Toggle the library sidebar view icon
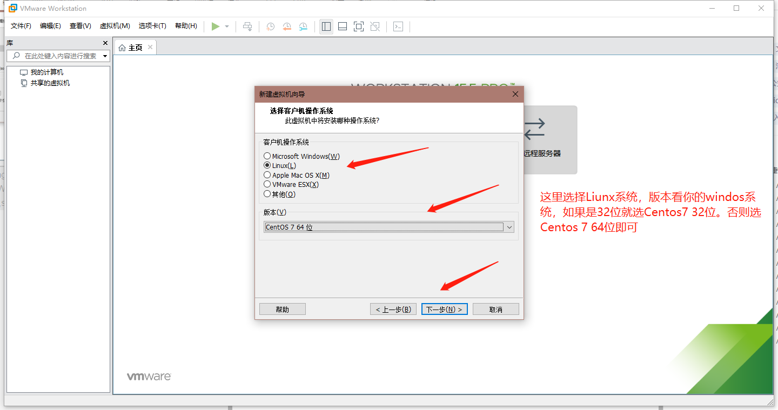Image resolution: width=778 pixels, height=410 pixels. (x=326, y=26)
